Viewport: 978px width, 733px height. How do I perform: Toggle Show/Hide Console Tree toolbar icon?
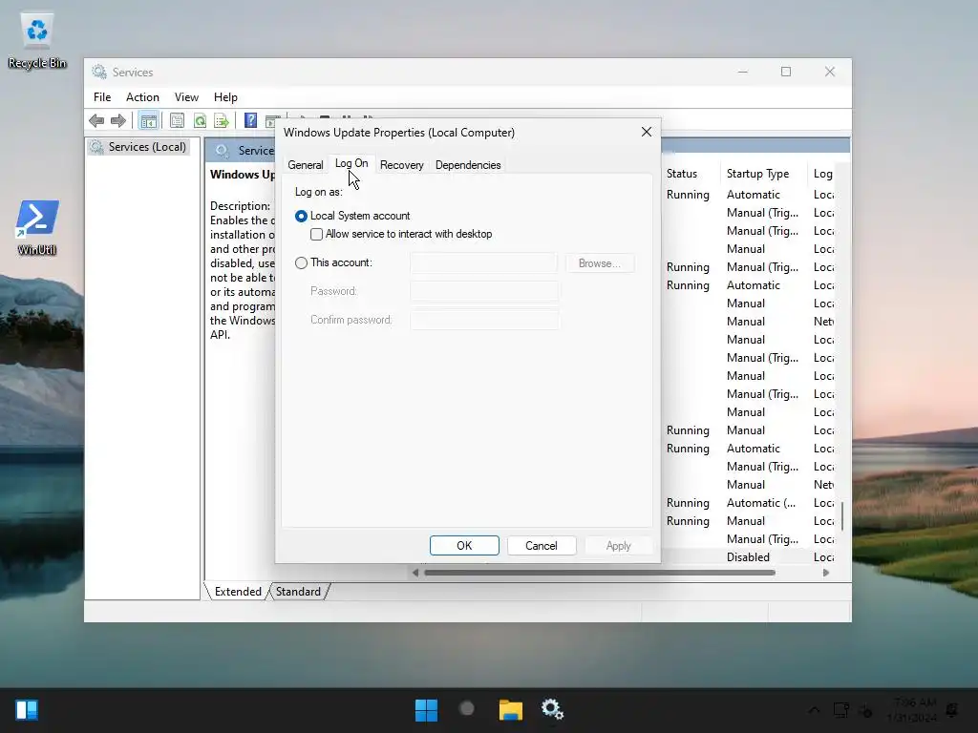[x=148, y=120]
